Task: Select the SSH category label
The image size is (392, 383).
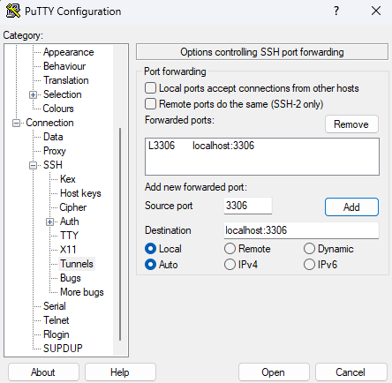Action: (x=53, y=165)
